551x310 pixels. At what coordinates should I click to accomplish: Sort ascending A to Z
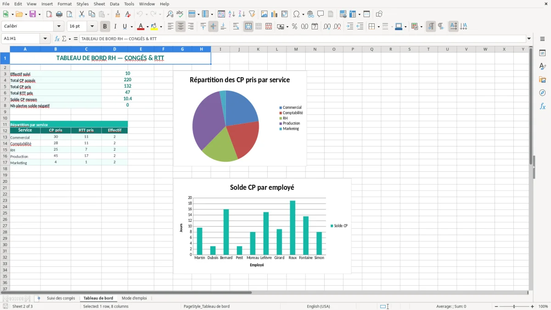coord(231,14)
